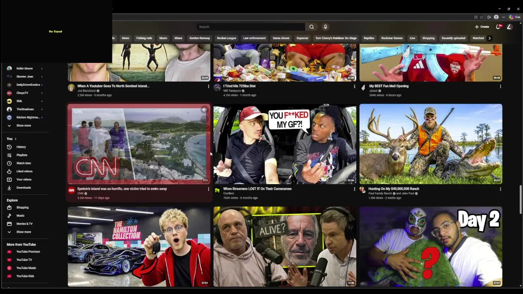Image resolution: width=523 pixels, height=294 pixels.
Task: Open Playlists in the sidebar
Action: pos(25,155)
